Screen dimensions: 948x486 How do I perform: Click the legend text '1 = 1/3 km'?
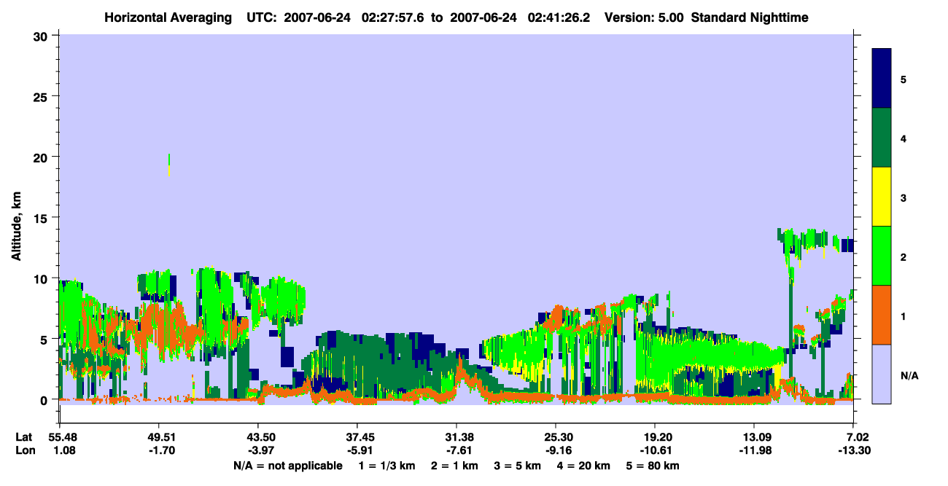(x=388, y=466)
